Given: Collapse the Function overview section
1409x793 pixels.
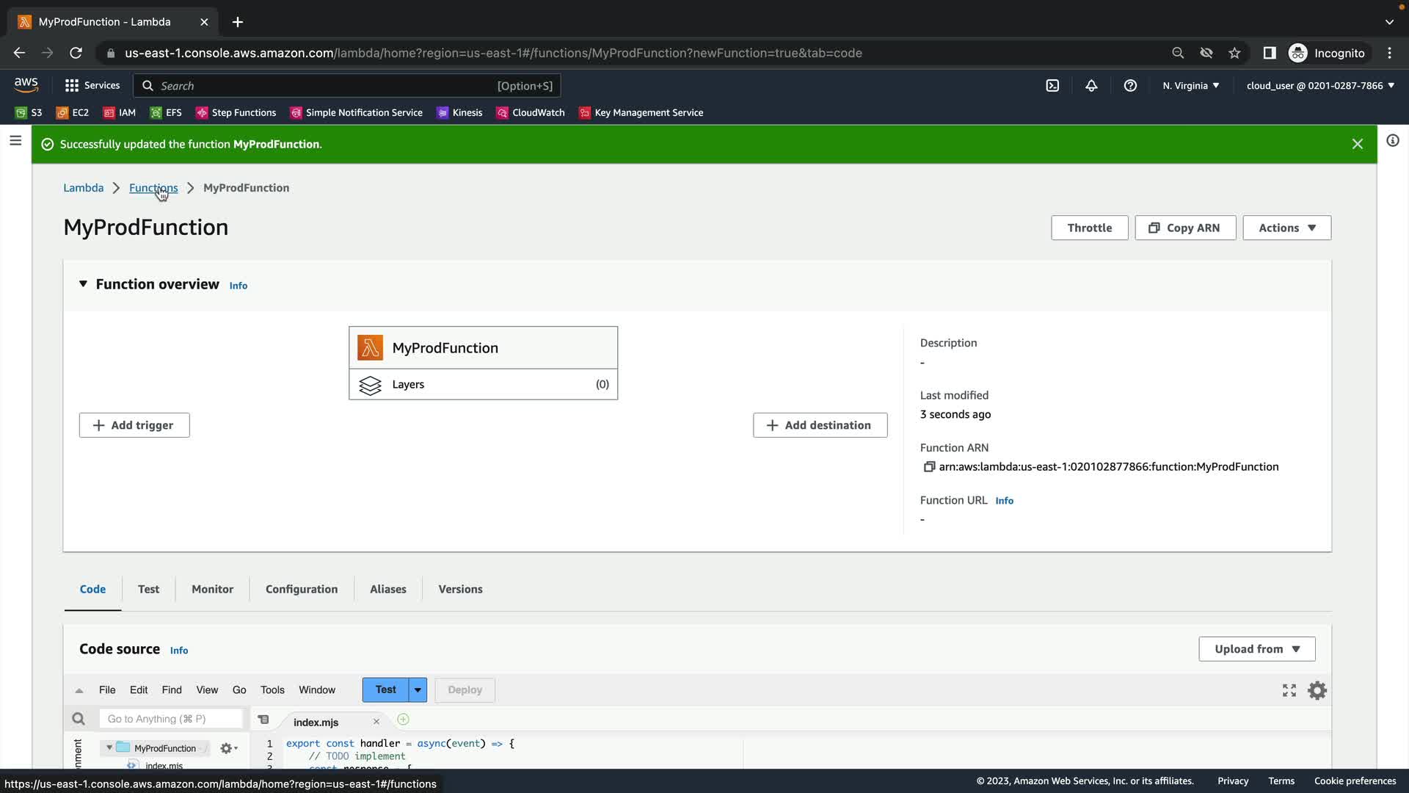Looking at the screenshot, I should [x=83, y=284].
